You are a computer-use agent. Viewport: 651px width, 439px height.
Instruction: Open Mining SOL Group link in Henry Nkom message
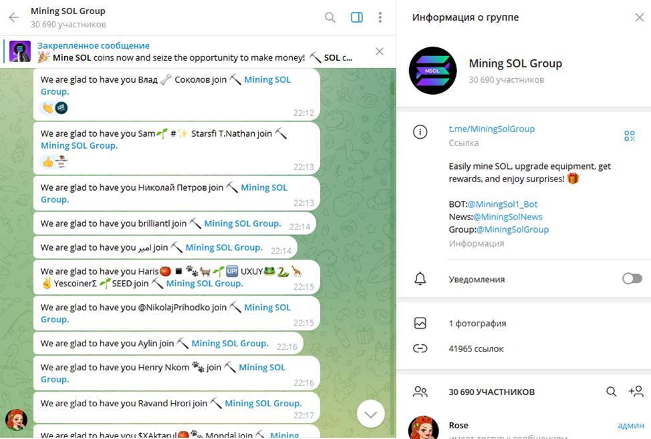pyautogui.click(x=262, y=368)
